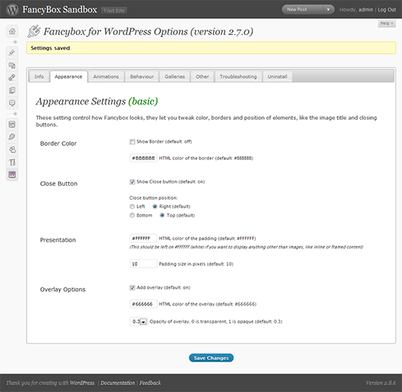Screen dimensions: 402x392
Task: Click the border HTML color field
Action: tap(143, 158)
